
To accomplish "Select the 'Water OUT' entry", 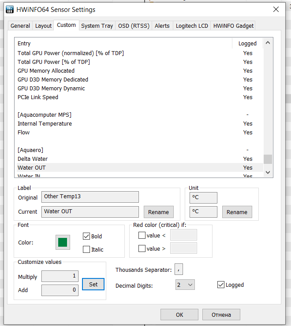I will [x=140, y=167].
